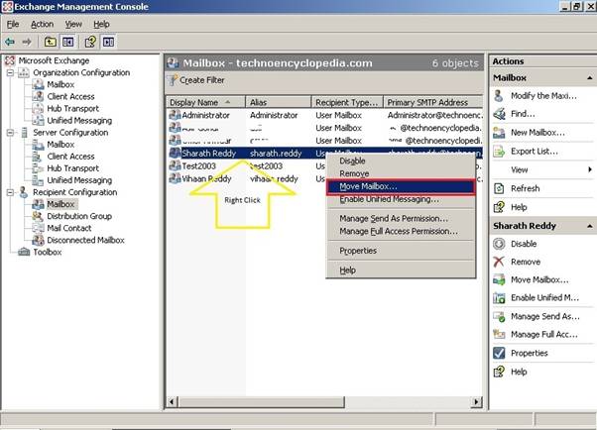Click the horizontal scrollbar left arrow
Screen dimensions: 597x430
173,402
